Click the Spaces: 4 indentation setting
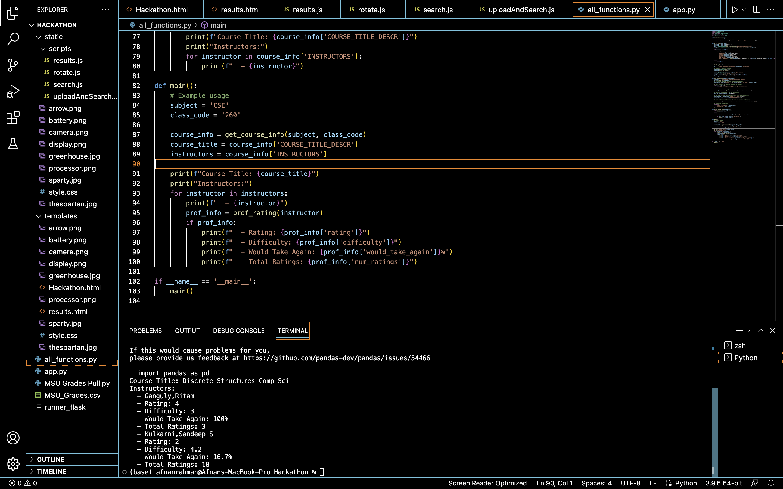783x489 pixels. (x=596, y=483)
